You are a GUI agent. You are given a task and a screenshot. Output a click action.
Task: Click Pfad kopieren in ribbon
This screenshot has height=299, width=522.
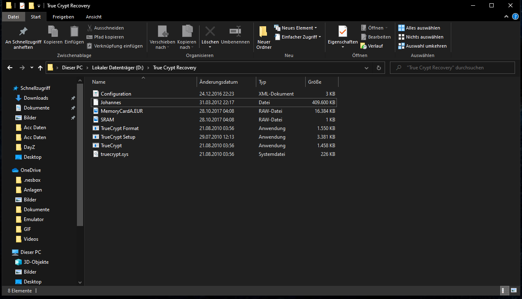click(x=105, y=37)
